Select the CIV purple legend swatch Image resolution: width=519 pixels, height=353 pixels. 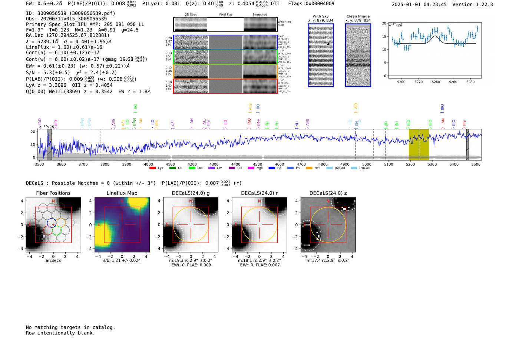coord(211,168)
